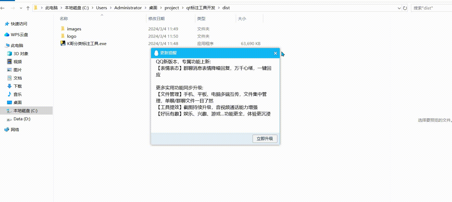Viewport: 452px width, 202px height.
Task: Click QQ penguin icon in 更新提醒 title
Action: 156,53
